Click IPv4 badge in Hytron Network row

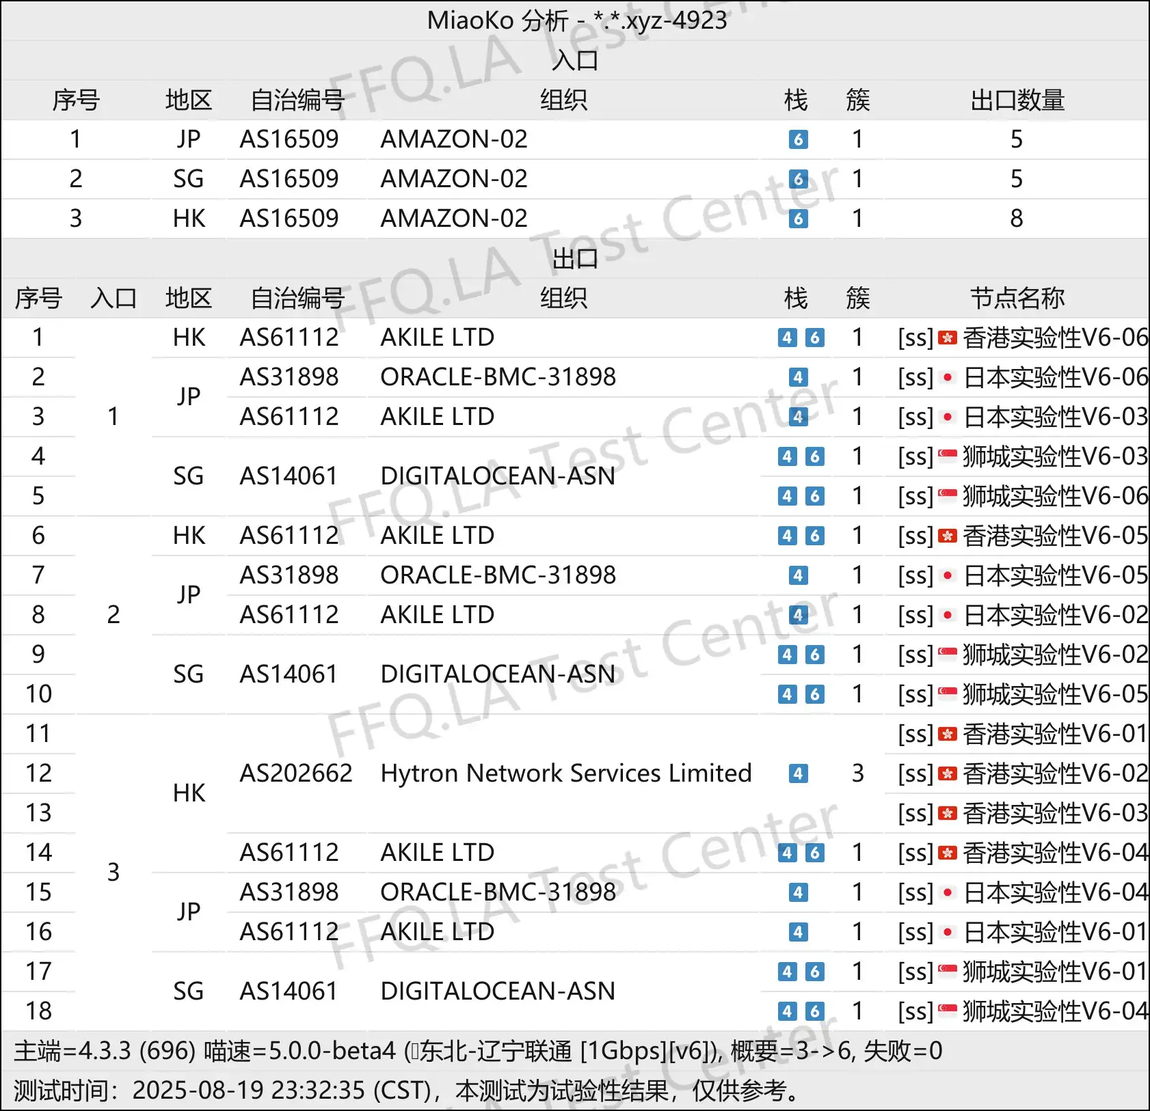pyautogui.click(x=798, y=773)
